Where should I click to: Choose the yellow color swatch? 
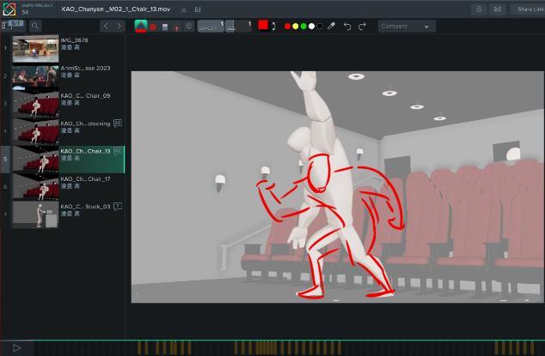point(296,27)
